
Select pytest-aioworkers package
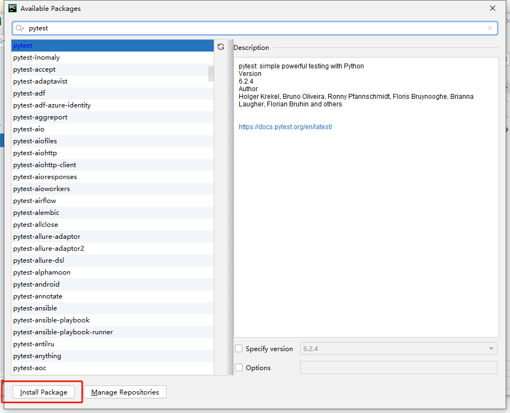click(x=112, y=189)
